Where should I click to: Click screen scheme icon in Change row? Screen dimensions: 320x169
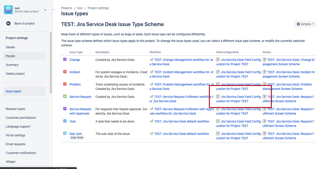click(x=264, y=60)
